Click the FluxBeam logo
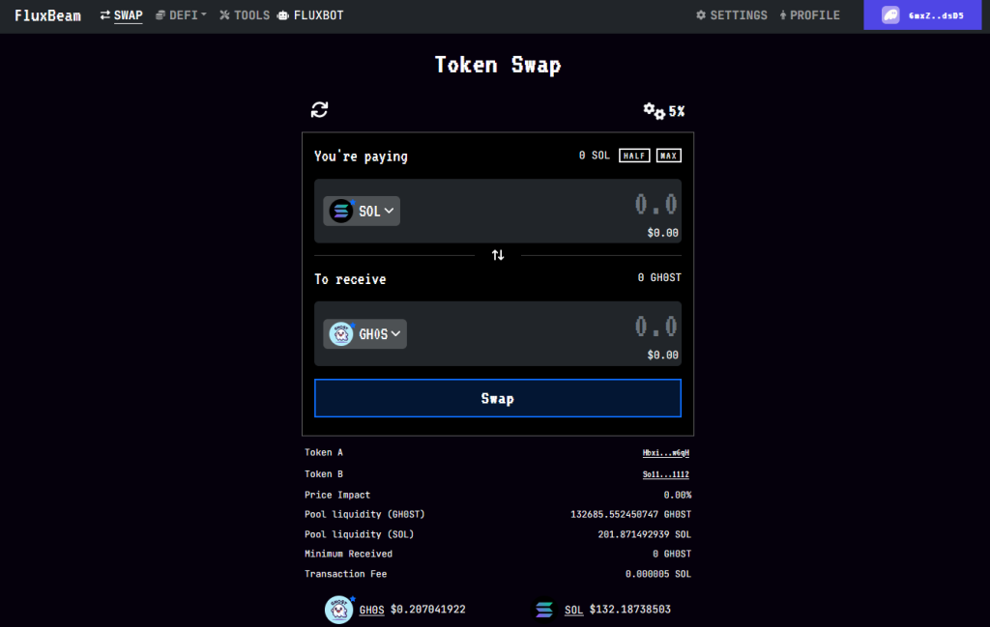This screenshot has height=627, width=990. click(x=48, y=15)
